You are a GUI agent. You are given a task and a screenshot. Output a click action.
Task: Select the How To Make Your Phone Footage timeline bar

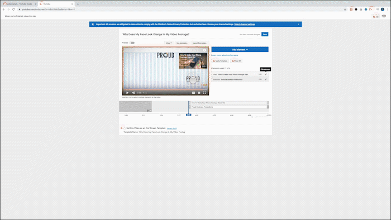click(x=228, y=103)
